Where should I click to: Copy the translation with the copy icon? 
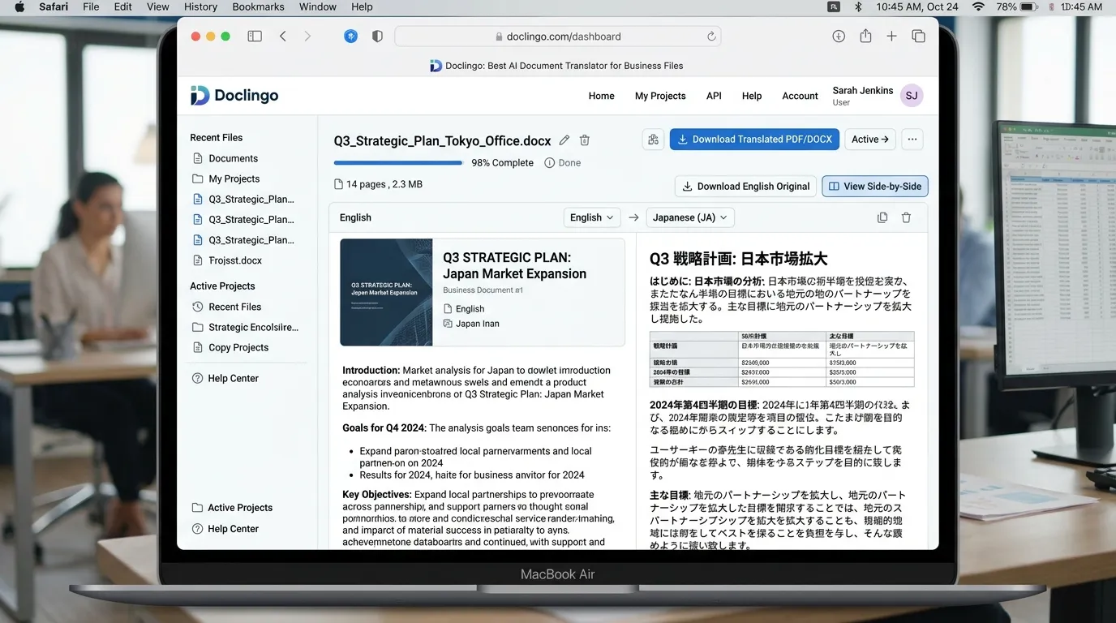pos(882,217)
